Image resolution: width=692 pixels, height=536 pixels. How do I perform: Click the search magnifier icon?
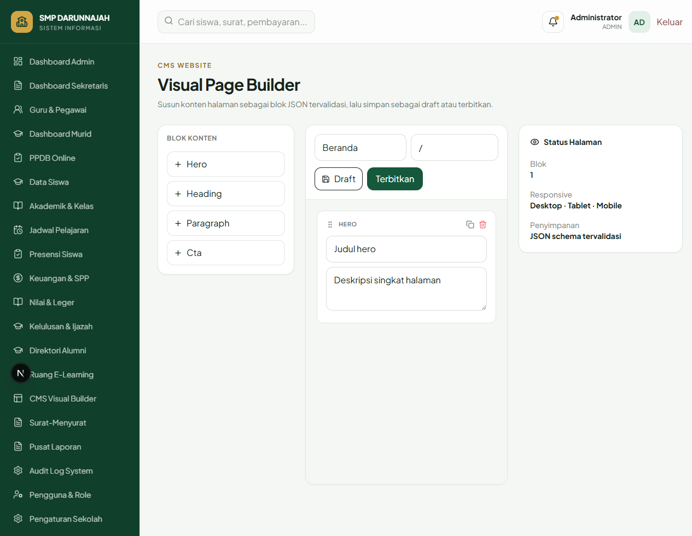point(169,21)
